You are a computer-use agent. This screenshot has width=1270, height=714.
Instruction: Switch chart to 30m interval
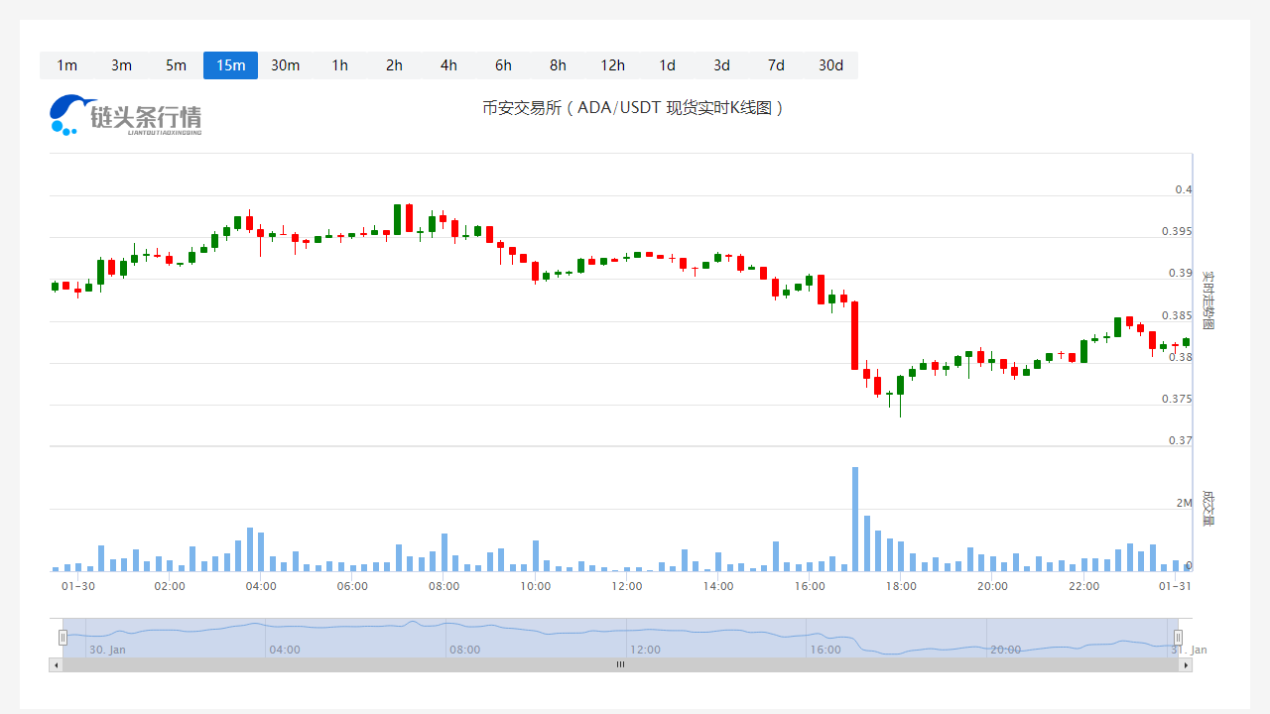click(x=285, y=65)
